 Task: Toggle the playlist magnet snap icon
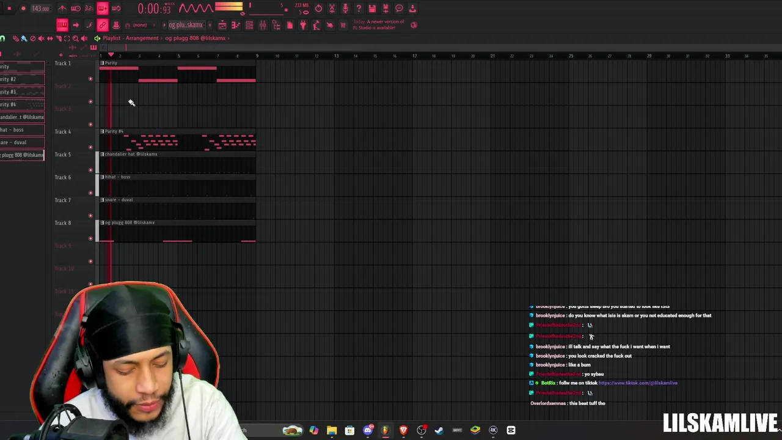click(x=2, y=38)
